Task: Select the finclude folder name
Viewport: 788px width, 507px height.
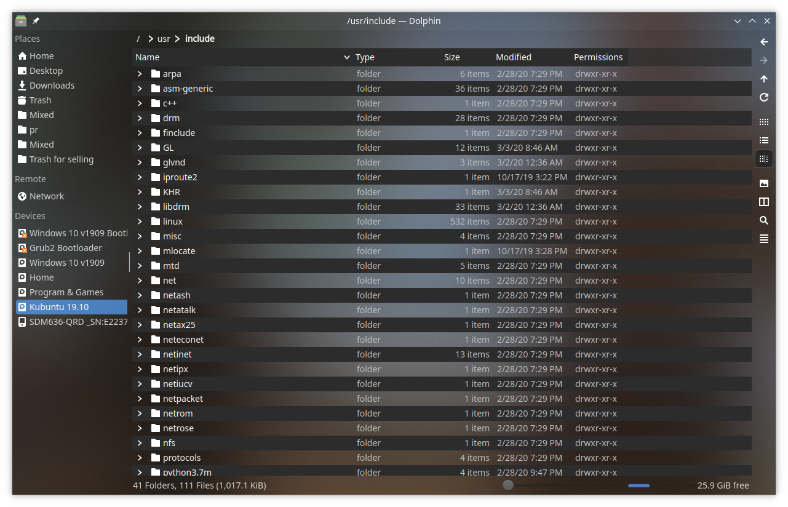Action: click(179, 133)
